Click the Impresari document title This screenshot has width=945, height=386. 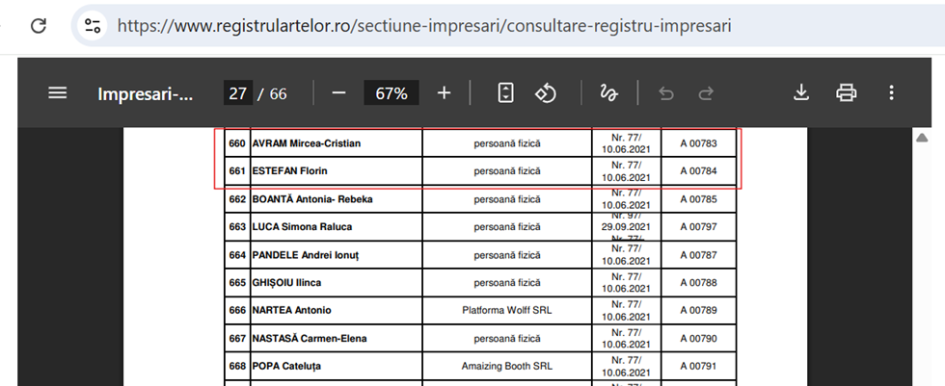(145, 93)
